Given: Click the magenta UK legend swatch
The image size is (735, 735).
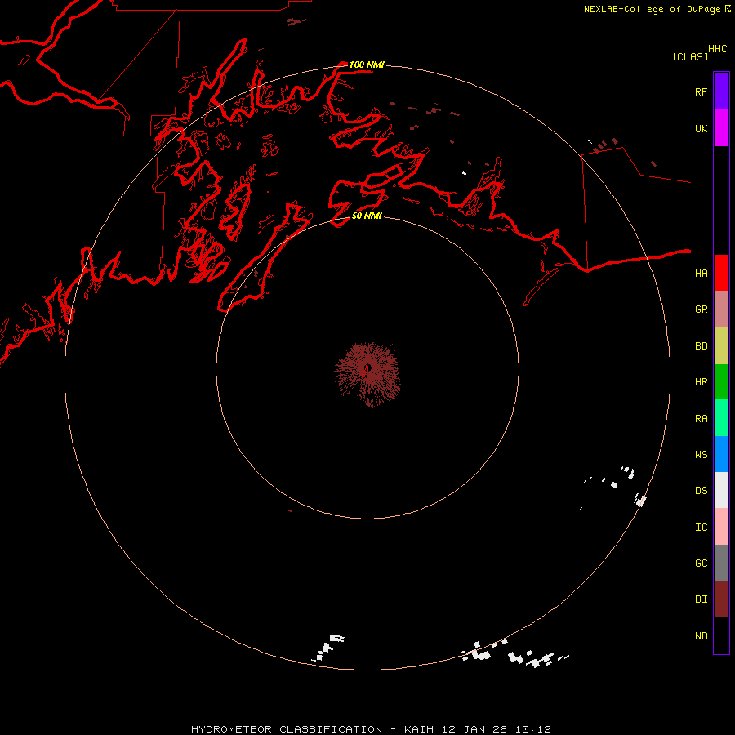Looking at the screenshot, I should 721,128.
